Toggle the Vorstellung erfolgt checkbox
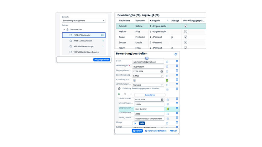Viewport: 262px width, 147px height. [135, 81]
